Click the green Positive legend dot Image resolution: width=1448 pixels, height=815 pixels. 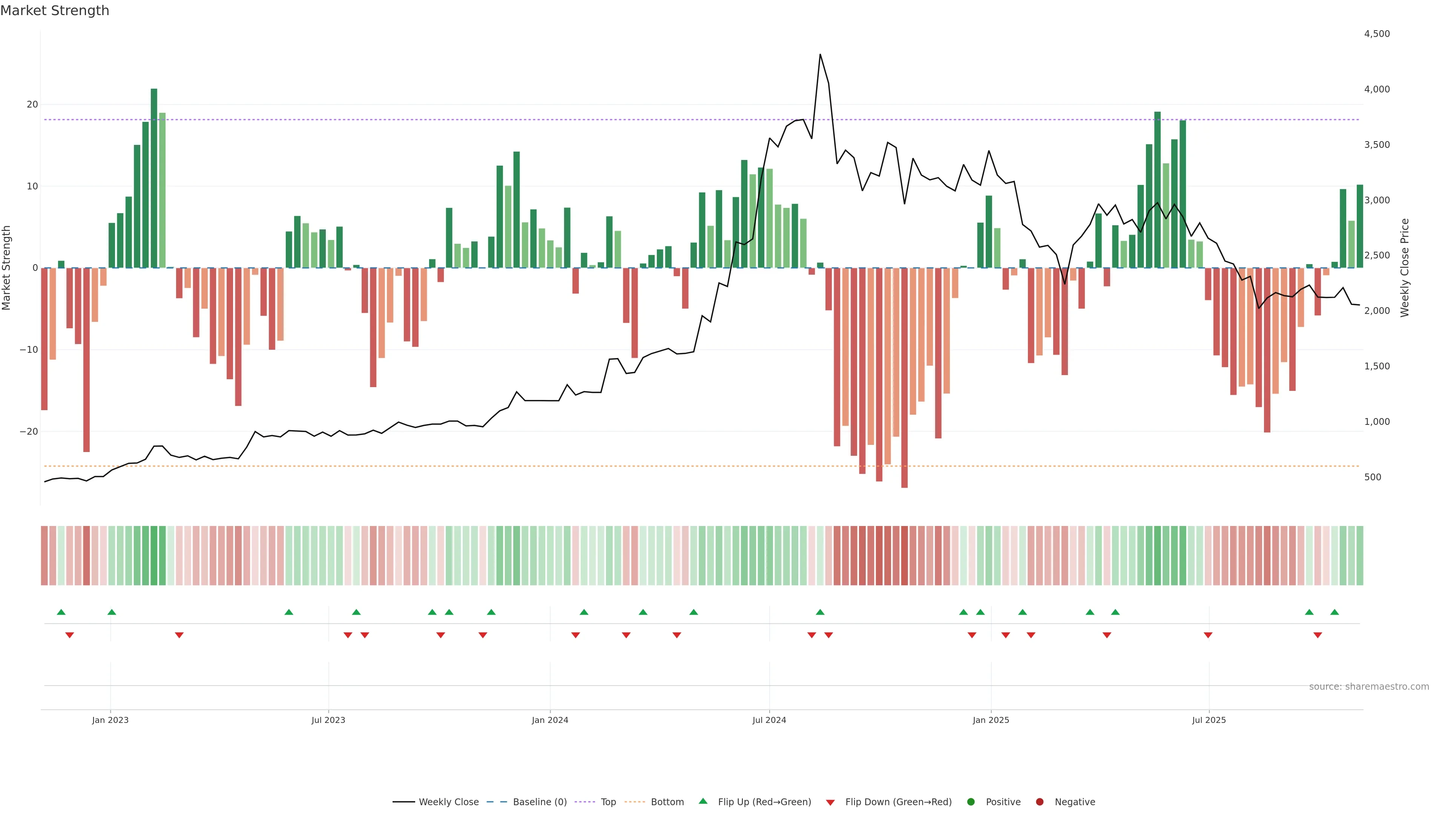pyautogui.click(x=971, y=802)
